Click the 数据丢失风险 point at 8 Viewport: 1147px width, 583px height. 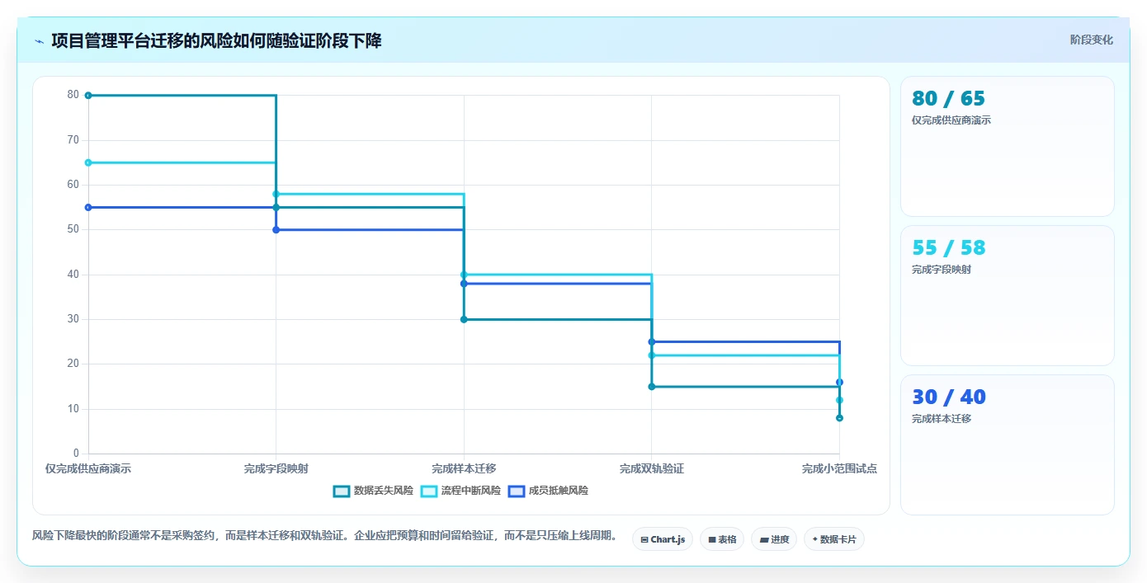click(x=839, y=418)
